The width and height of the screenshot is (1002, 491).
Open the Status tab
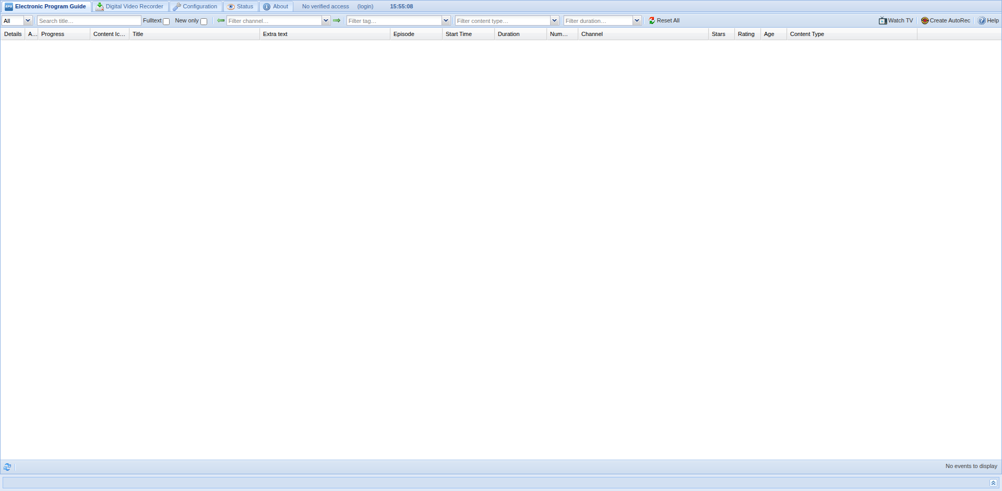pyautogui.click(x=241, y=6)
